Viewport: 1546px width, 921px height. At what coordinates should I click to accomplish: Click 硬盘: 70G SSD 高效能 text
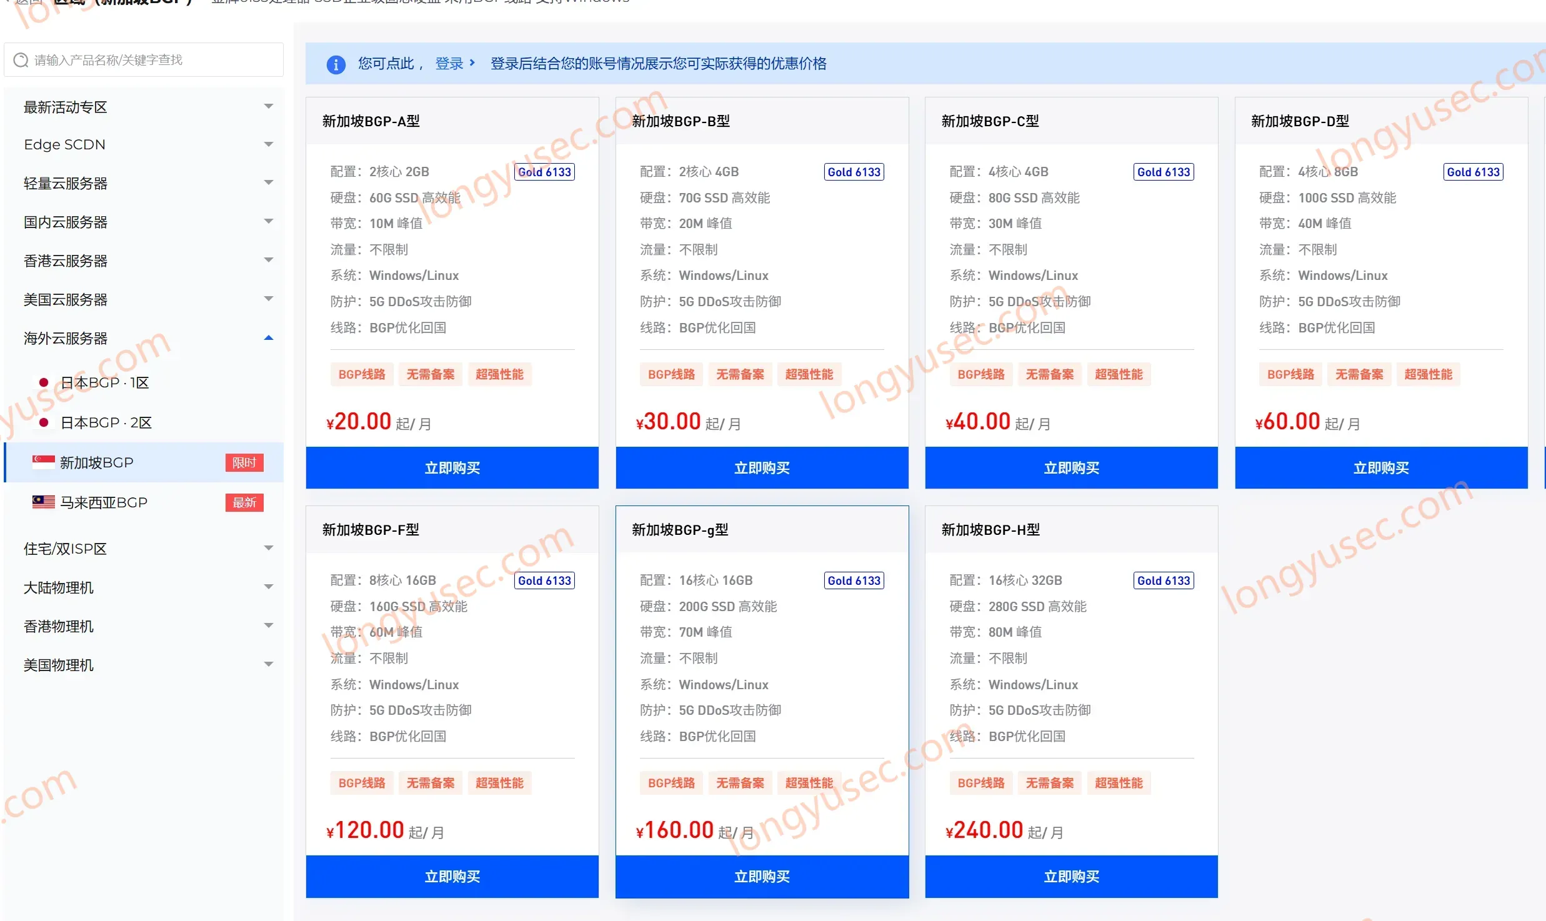coord(705,197)
